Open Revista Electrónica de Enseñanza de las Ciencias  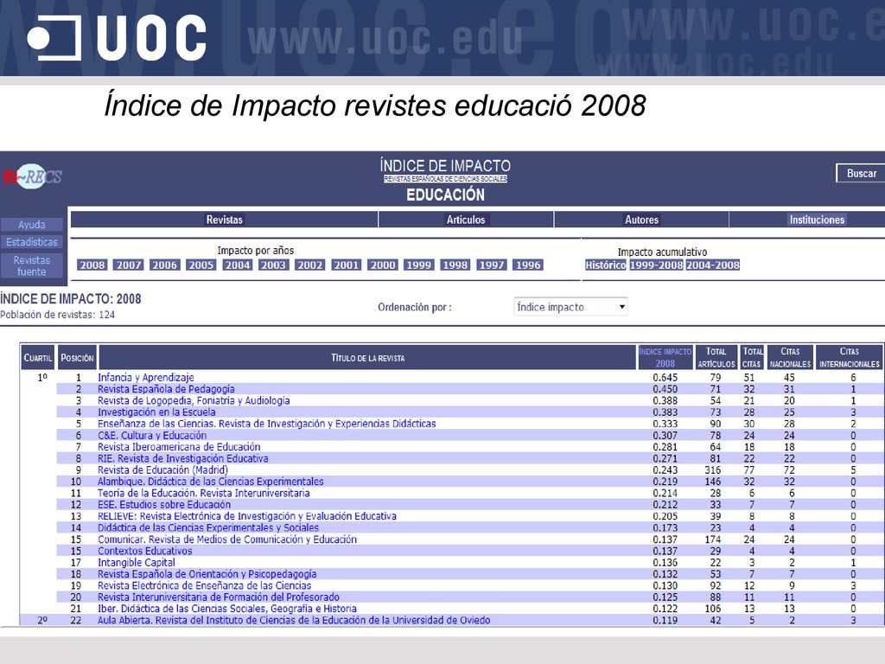pos(204,585)
